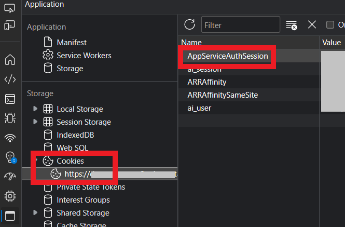Delete selected cookie with X icon
Image resolution: width=345 pixels, height=227 pixels.
(312, 24)
